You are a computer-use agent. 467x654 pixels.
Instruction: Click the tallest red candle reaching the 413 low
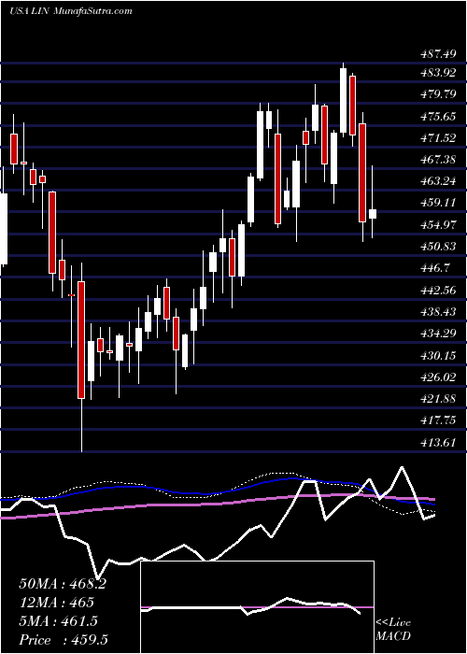pyautogui.click(x=81, y=340)
